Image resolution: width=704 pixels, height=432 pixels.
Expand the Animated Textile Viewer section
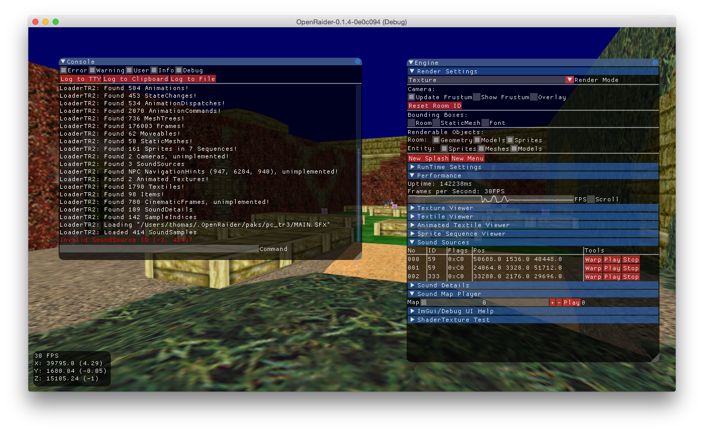pyautogui.click(x=533, y=225)
